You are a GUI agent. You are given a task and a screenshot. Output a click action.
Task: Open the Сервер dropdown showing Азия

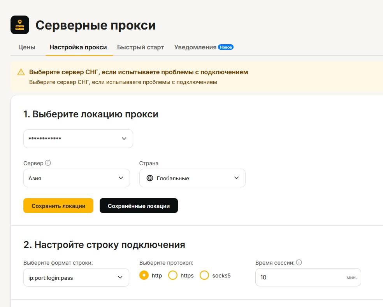tap(76, 178)
